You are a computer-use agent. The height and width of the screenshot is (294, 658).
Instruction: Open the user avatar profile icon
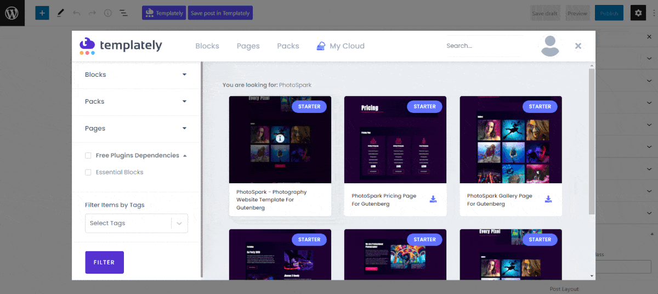click(550, 46)
